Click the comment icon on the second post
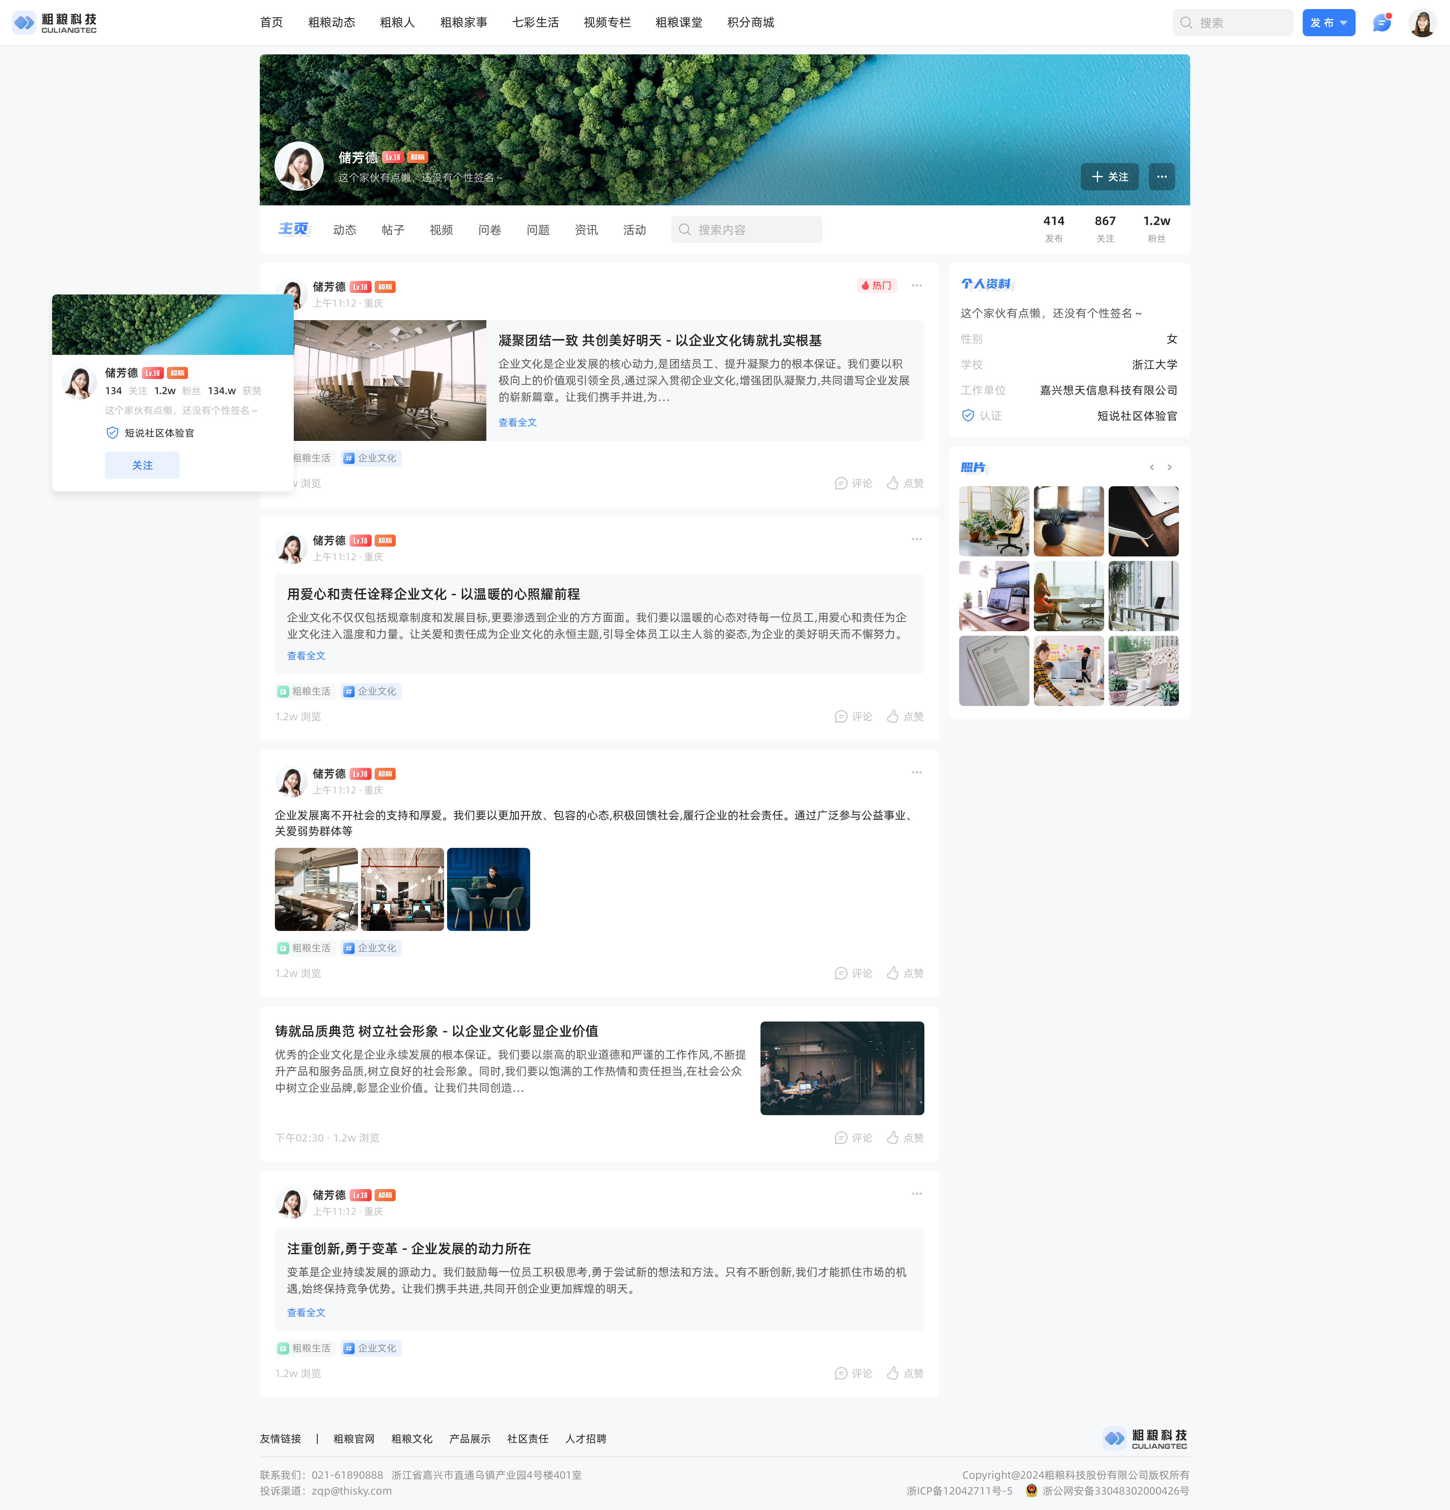Viewport: 1450px width, 1510px height. coord(841,716)
